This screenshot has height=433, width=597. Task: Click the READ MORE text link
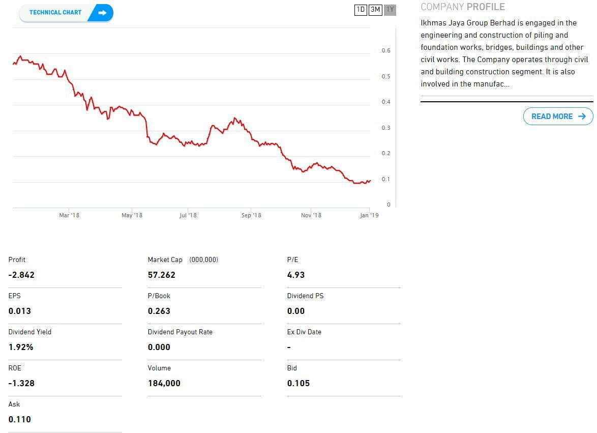click(x=552, y=117)
